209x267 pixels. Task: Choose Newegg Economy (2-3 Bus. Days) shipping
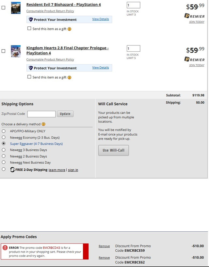pos(4,137)
